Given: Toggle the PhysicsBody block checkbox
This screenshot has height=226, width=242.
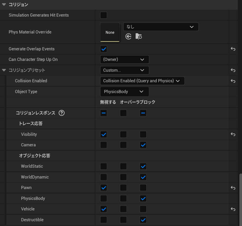Looking at the screenshot, I should coord(143,199).
